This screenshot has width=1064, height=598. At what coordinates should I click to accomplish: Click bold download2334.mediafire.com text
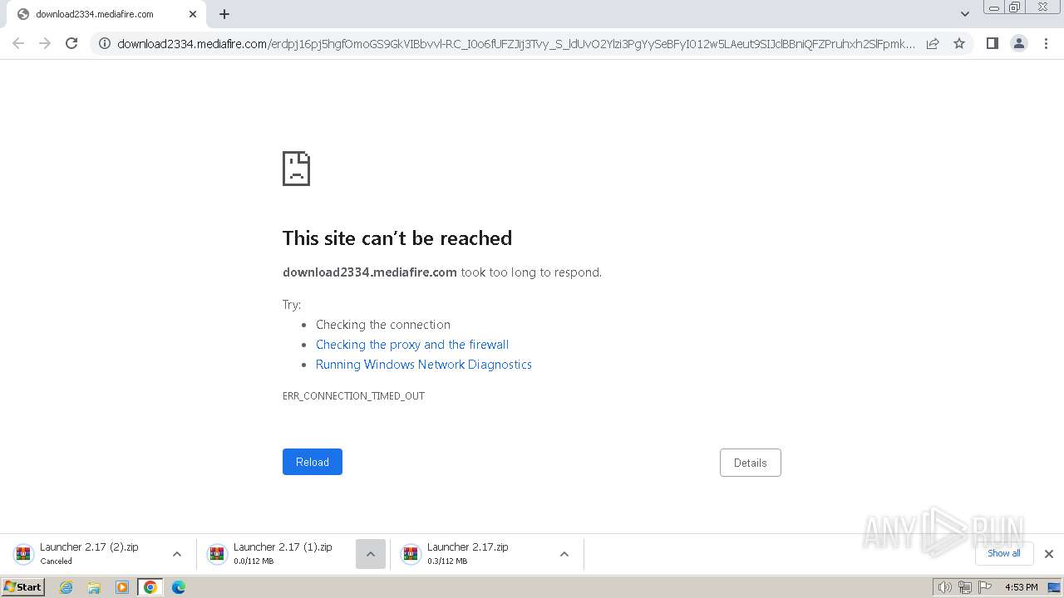click(x=370, y=272)
